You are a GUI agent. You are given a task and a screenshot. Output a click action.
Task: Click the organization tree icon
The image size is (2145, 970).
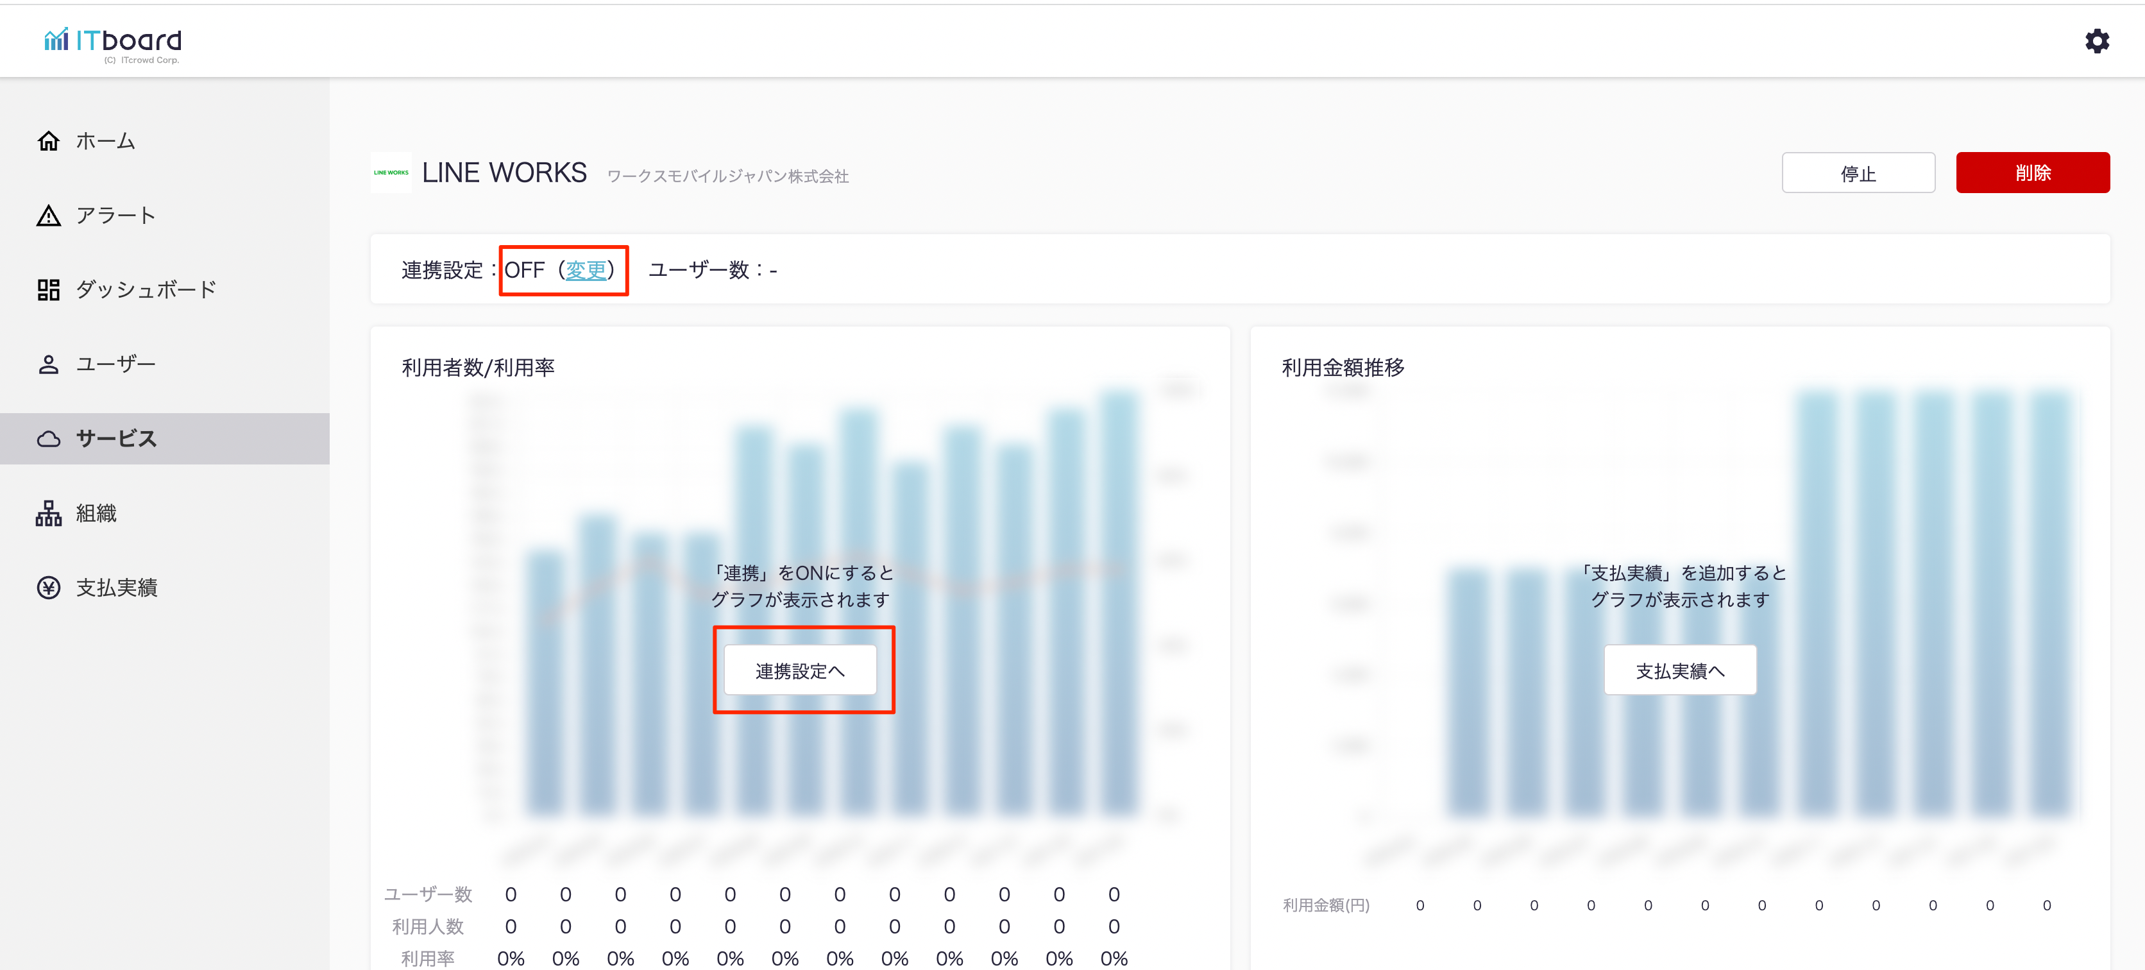(48, 513)
